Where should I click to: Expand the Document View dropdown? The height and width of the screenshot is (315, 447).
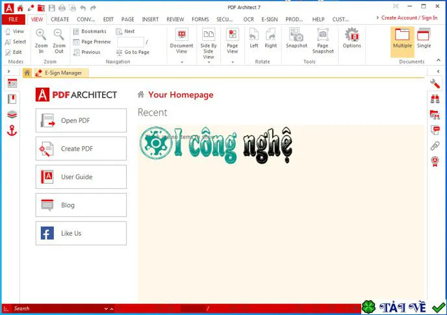point(182,62)
